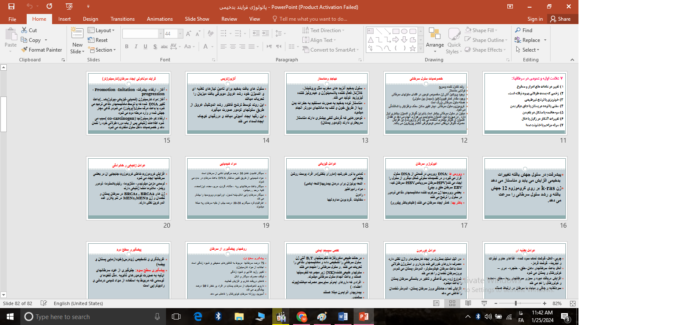Click the Share button
The height and width of the screenshot is (325, 678).
tap(560, 19)
